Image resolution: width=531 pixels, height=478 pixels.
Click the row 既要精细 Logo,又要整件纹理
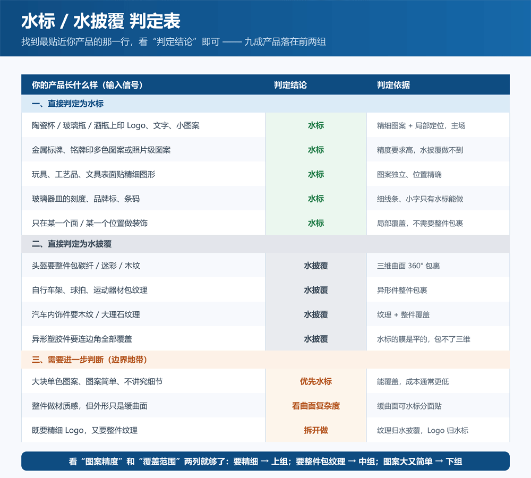tap(265, 430)
